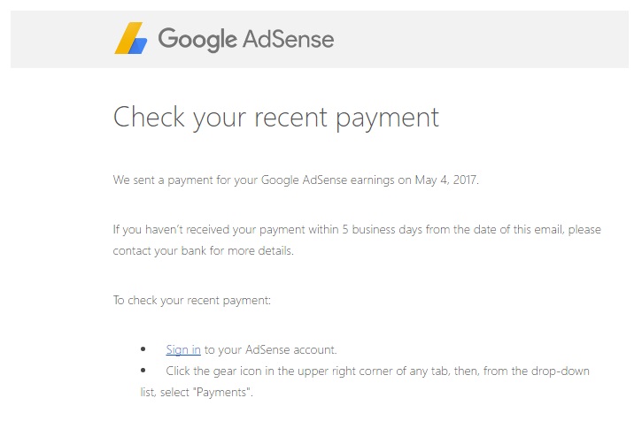Click the bullet before the Sign in link
Image resolution: width=642 pixels, height=421 pixels.
(143, 349)
